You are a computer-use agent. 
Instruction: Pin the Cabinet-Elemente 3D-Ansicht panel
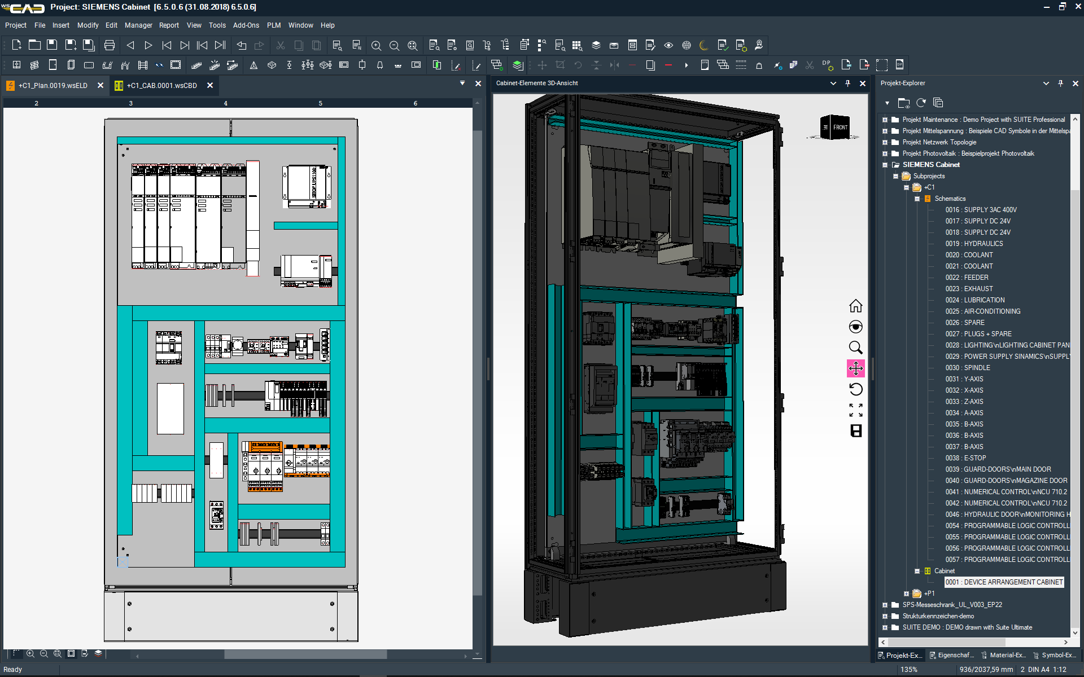pos(847,83)
